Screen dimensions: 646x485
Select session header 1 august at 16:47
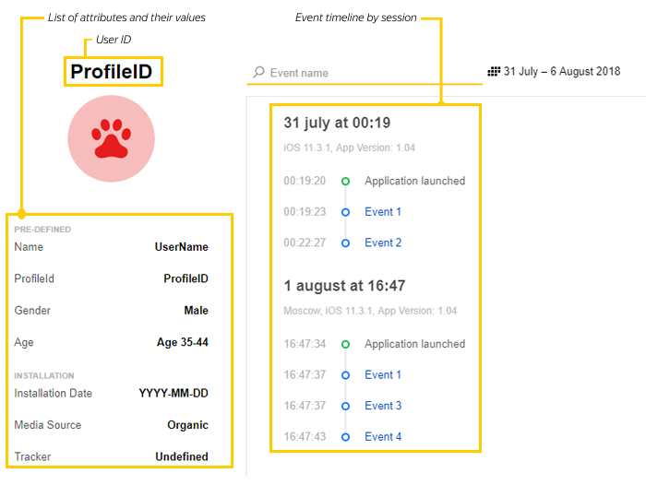point(344,286)
